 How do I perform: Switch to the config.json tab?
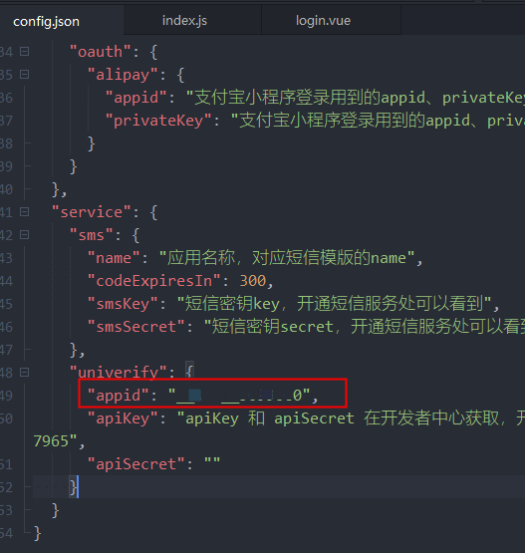coord(46,22)
